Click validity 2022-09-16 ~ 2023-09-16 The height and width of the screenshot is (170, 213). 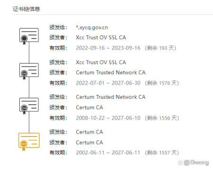pos(108,48)
